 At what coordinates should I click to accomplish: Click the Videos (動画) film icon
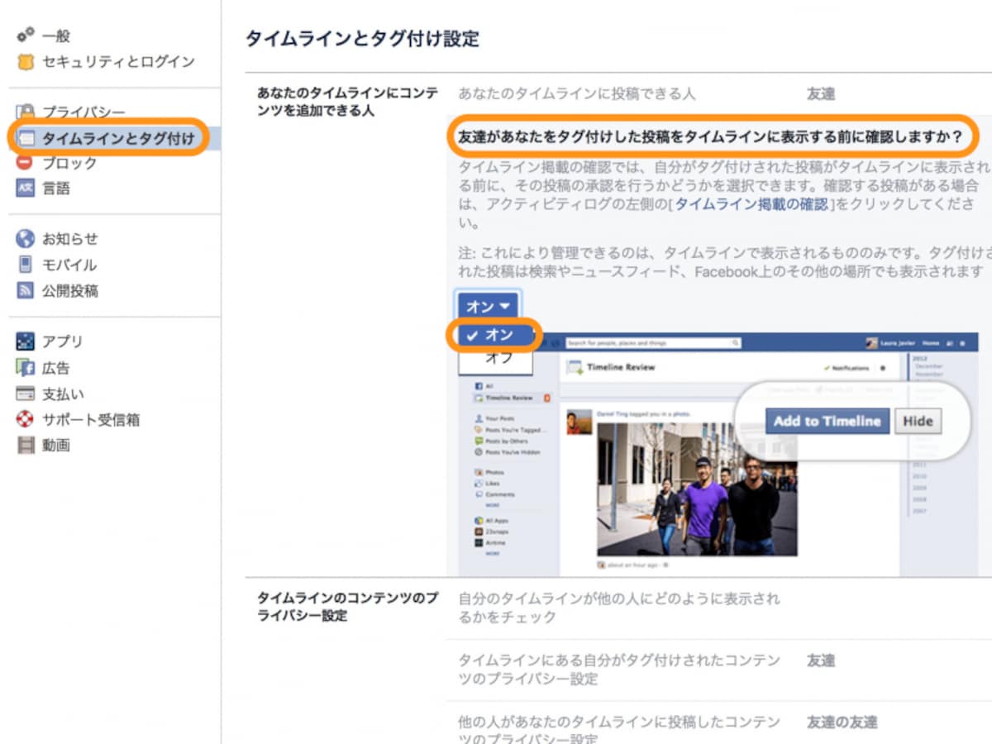click(x=26, y=445)
